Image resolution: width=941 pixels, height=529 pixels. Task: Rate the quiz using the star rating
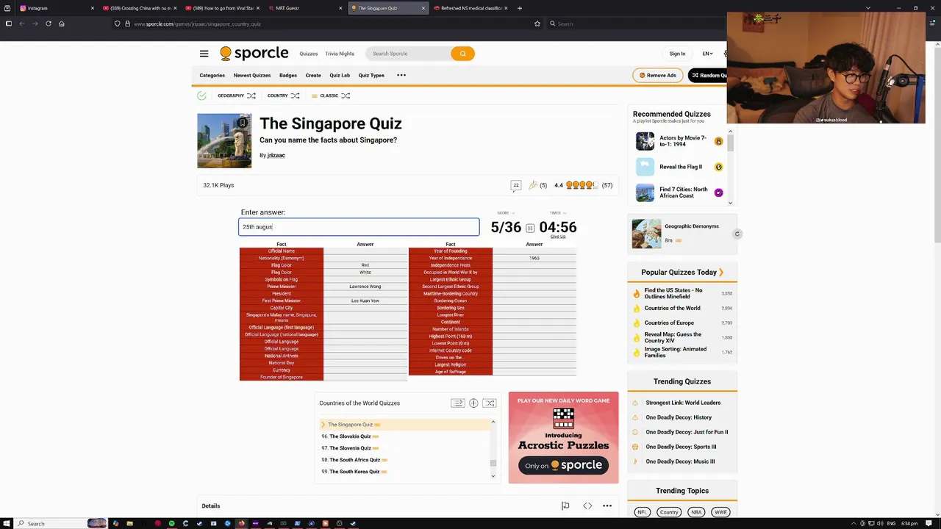click(582, 185)
